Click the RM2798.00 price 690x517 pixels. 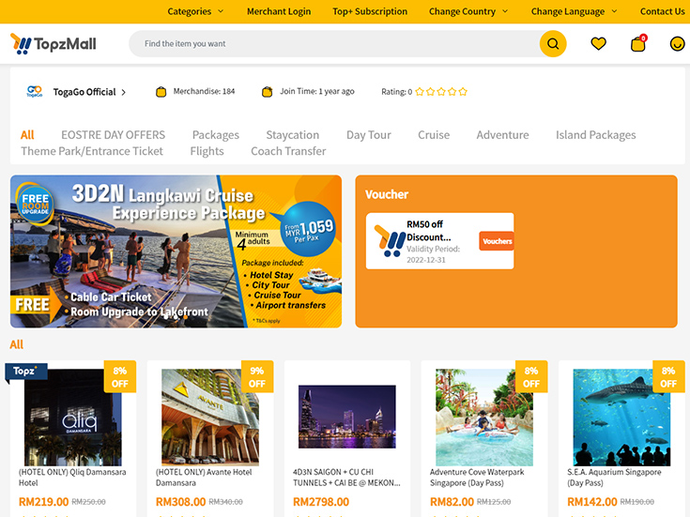321,502
